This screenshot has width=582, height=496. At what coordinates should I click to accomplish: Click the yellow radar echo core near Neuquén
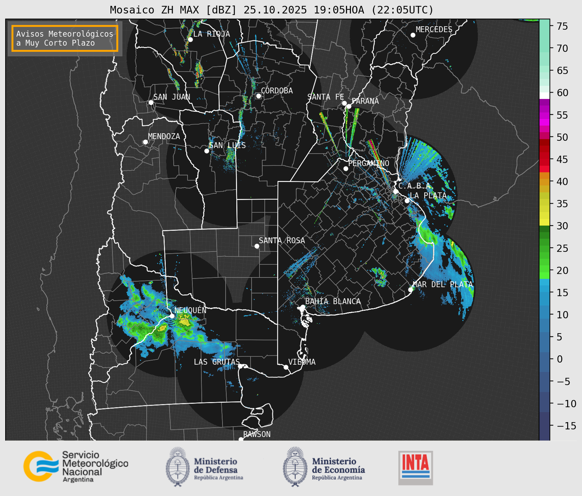(185, 323)
